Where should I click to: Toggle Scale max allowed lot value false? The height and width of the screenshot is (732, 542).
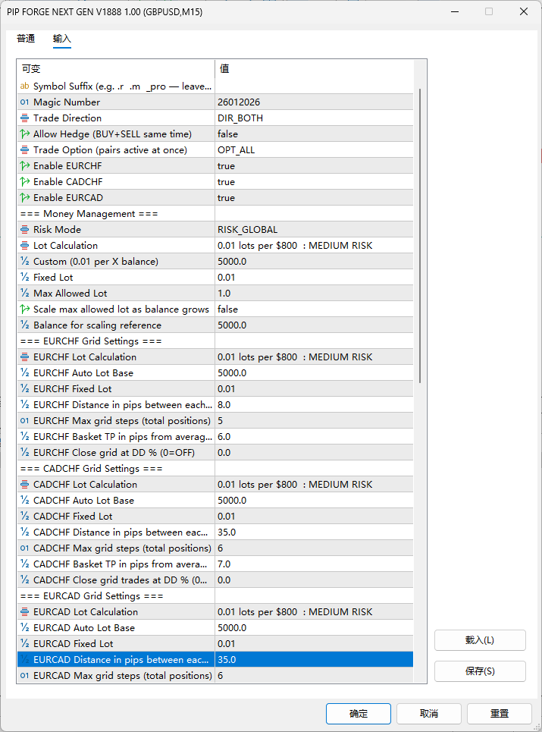[x=314, y=309]
